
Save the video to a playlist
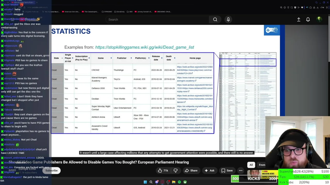227,171
